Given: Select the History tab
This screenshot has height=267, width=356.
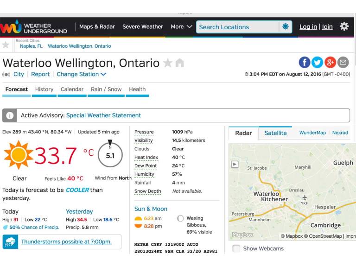Looking at the screenshot, I should [x=44, y=89].
